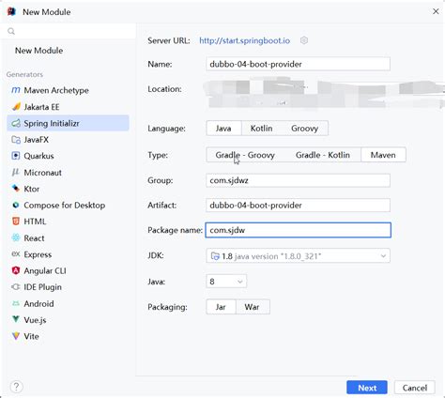Switch build type to Gradle - Kotlin
The height and width of the screenshot is (398, 445).
[x=323, y=155]
